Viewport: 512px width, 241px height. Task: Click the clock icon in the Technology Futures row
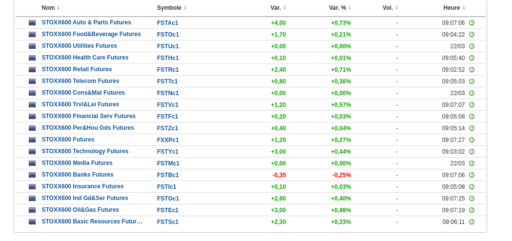(x=471, y=152)
